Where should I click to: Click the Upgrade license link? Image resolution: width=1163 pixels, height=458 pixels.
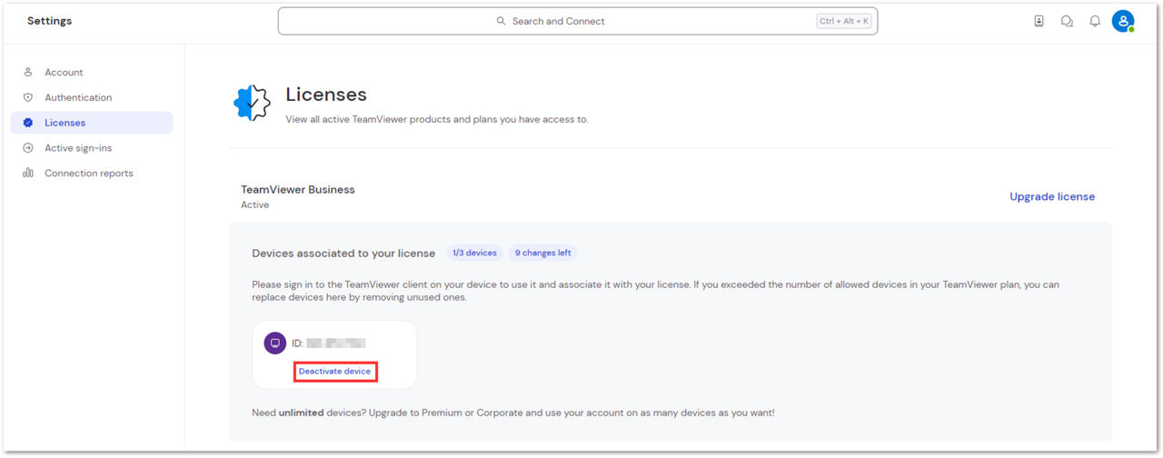1052,196
